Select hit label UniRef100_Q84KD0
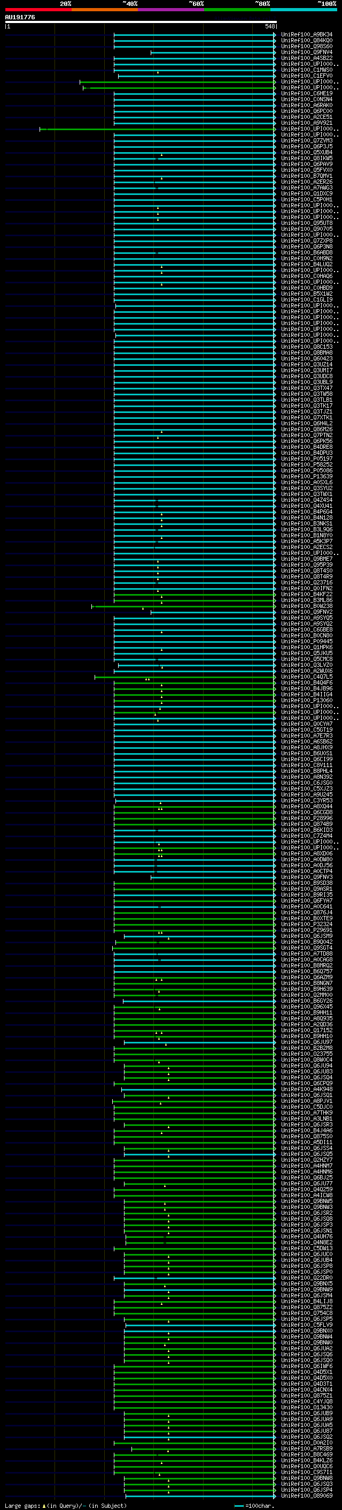Image resolution: width=342 pixels, height=1510 pixels. click(x=307, y=41)
